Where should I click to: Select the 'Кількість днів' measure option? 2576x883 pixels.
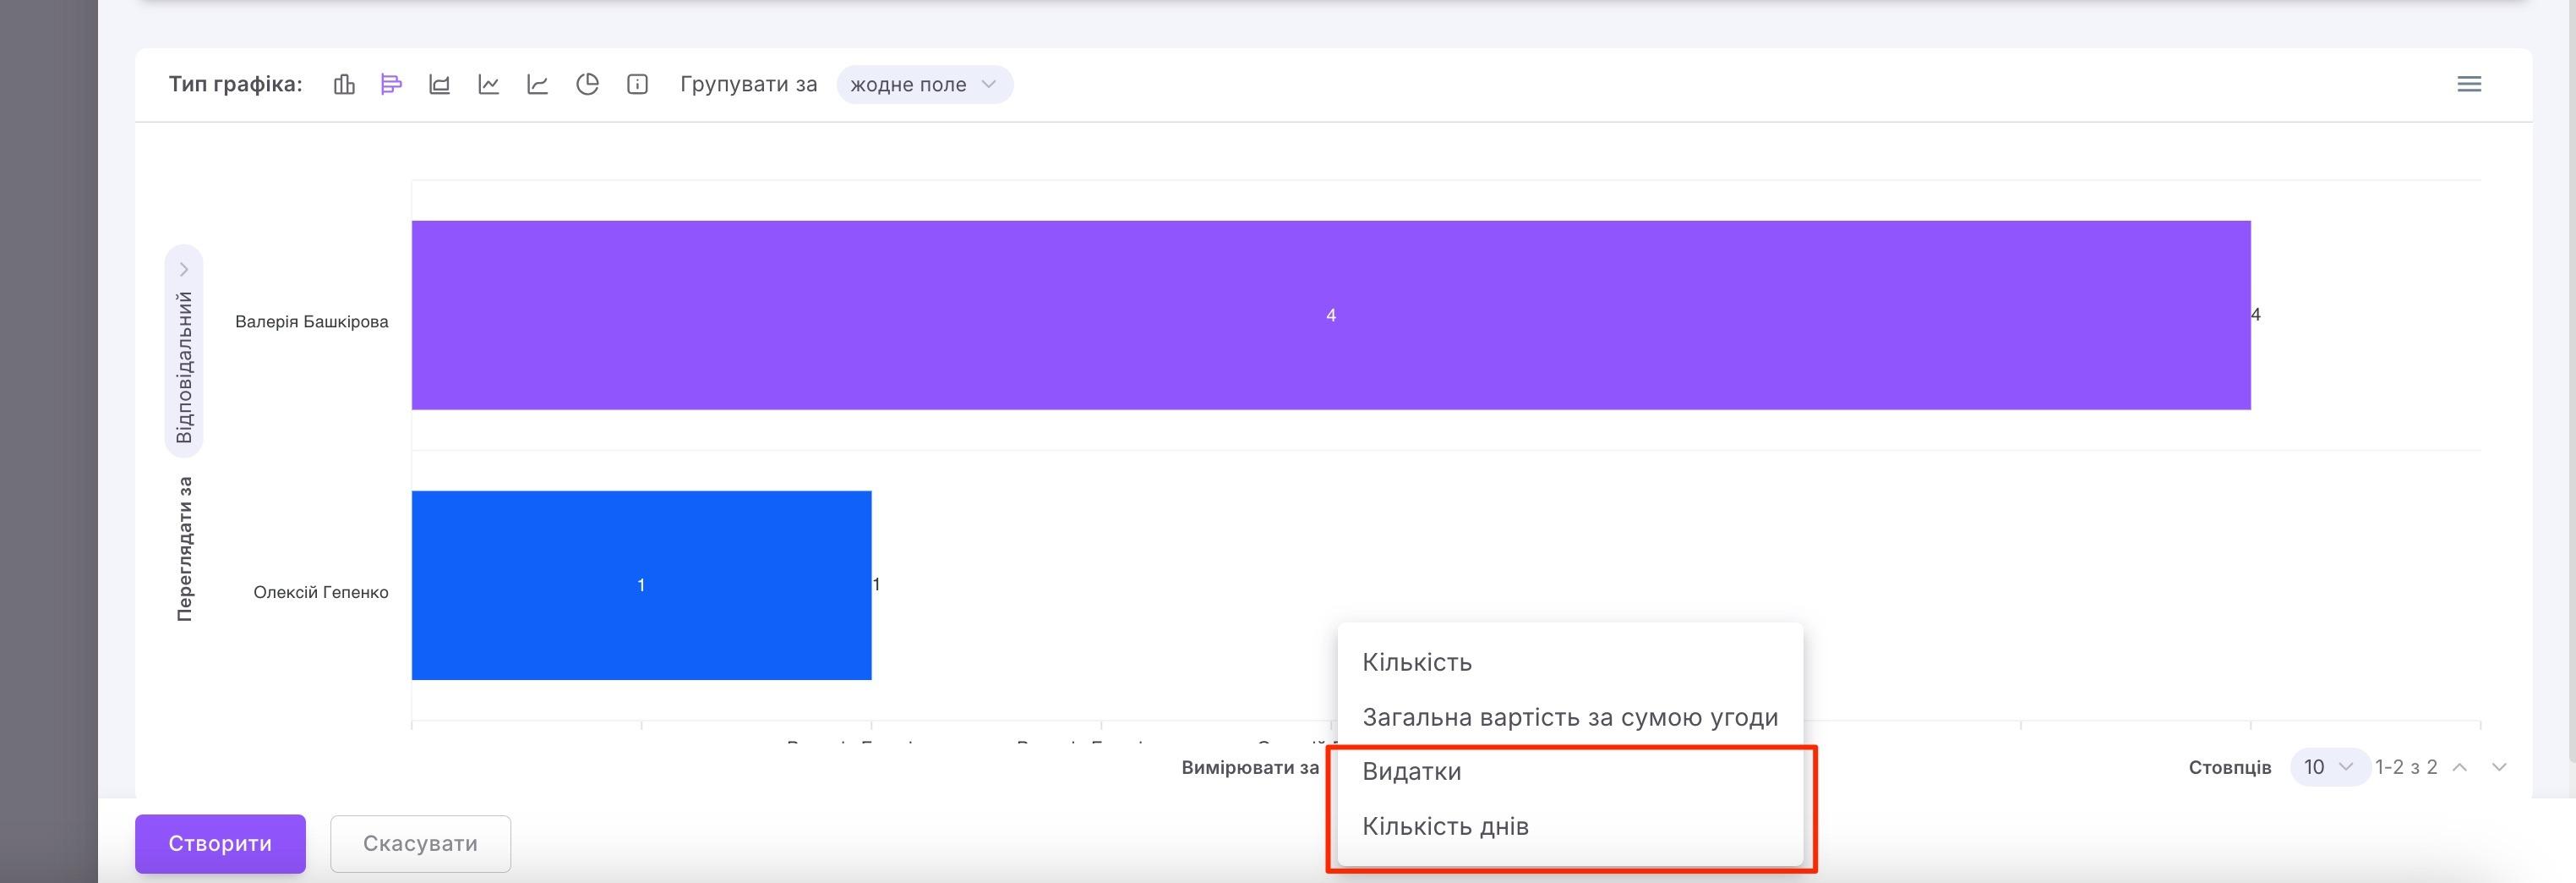[1446, 826]
